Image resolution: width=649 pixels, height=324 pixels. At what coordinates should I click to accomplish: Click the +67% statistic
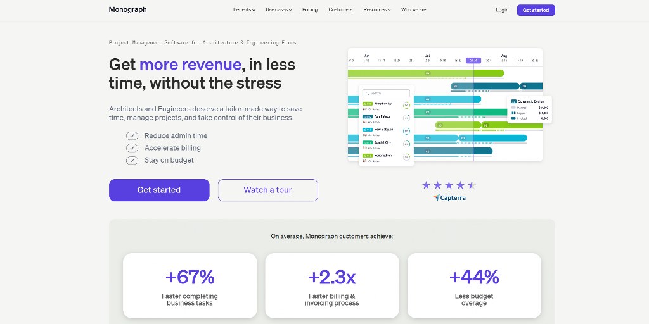(x=190, y=277)
